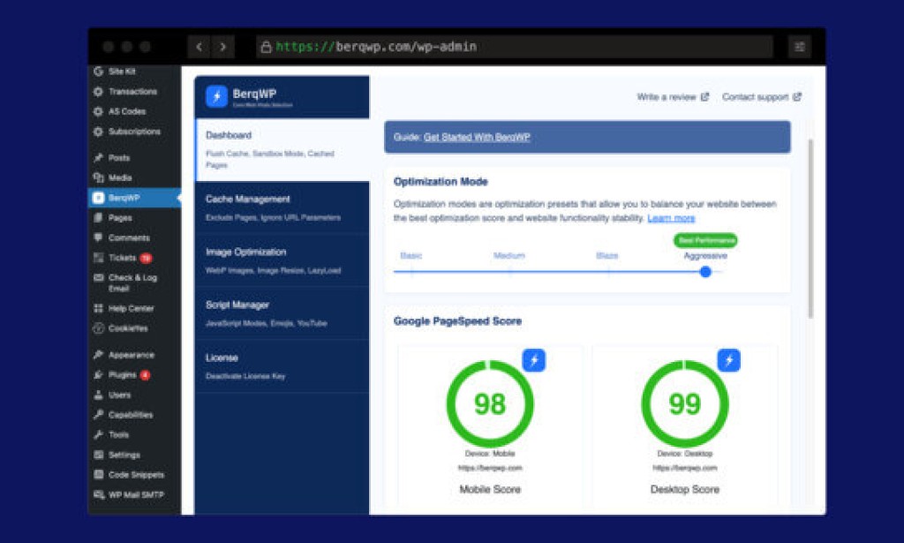Click the lightning badge on Mobile Score card
The width and height of the screenshot is (904, 543).
[534, 360]
